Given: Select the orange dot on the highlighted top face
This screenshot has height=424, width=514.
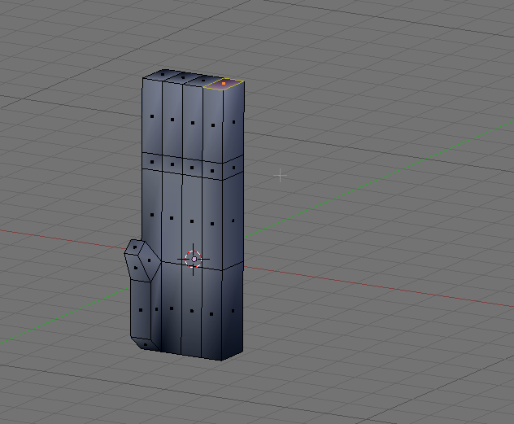Looking at the screenshot, I should (x=224, y=84).
